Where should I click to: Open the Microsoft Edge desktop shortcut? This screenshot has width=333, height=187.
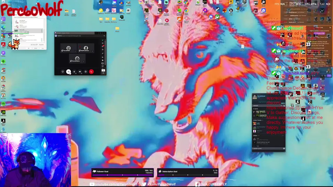tap(3, 28)
